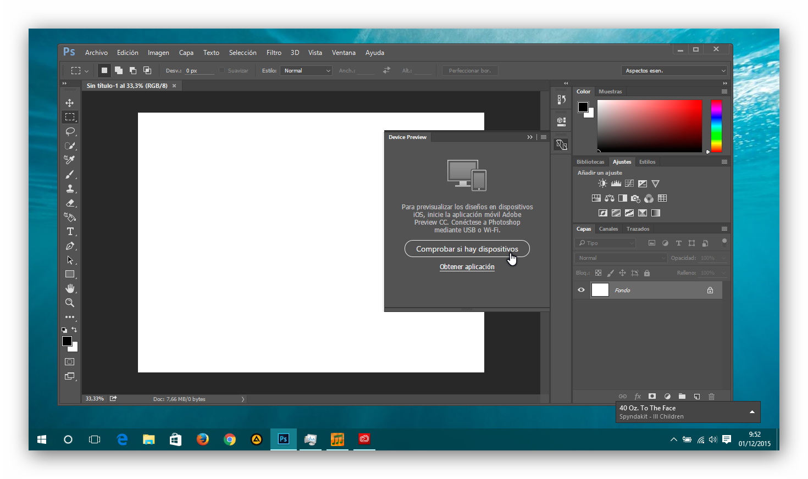The height and width of the screenshot is (479, 808).
Task: Collapse the Device Preview panel with double arrows
Action: (x=530, y=137)
